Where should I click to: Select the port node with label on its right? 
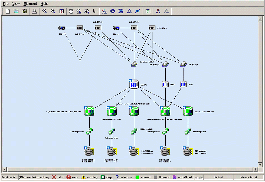152,28
